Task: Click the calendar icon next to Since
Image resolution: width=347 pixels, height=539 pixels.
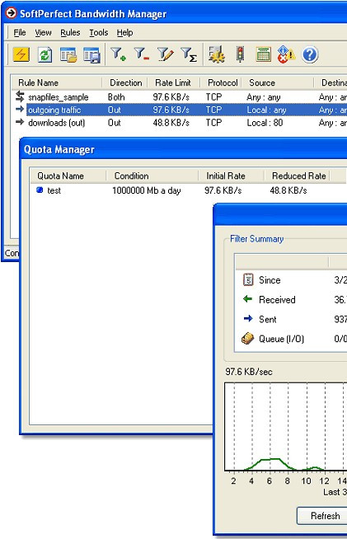Action: pyautogui.click(x=248, y=280)
